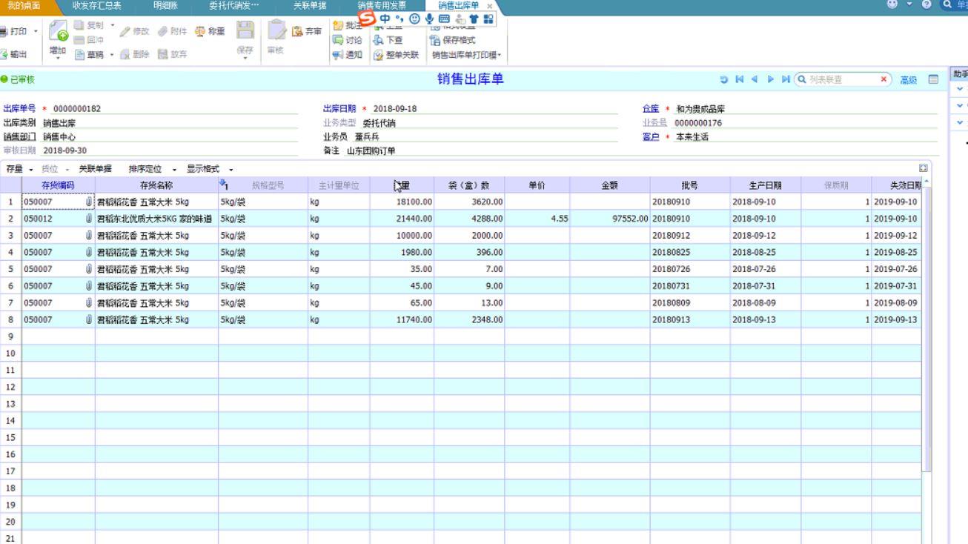Click the refresh arrow in document header
Image resolution: width=968 pixels, height=544 pixels.
pos(723,79)
